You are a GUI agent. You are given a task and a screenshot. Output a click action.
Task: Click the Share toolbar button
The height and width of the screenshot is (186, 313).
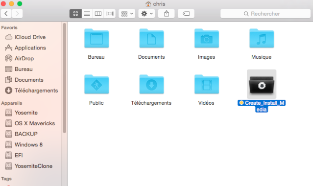pyautogui.click(x=167, y=14)
